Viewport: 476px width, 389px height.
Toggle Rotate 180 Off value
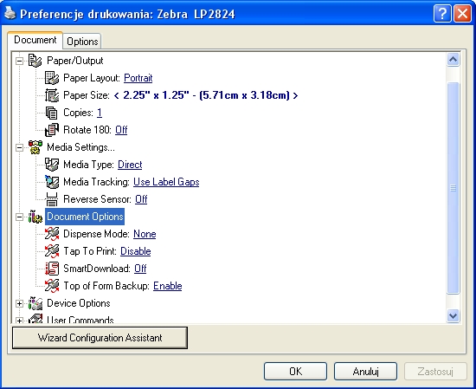point(121,130)
